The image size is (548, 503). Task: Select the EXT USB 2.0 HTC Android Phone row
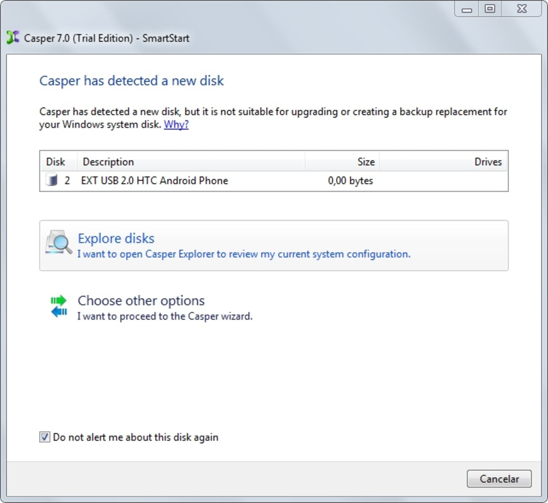click(x=274, y=180)
